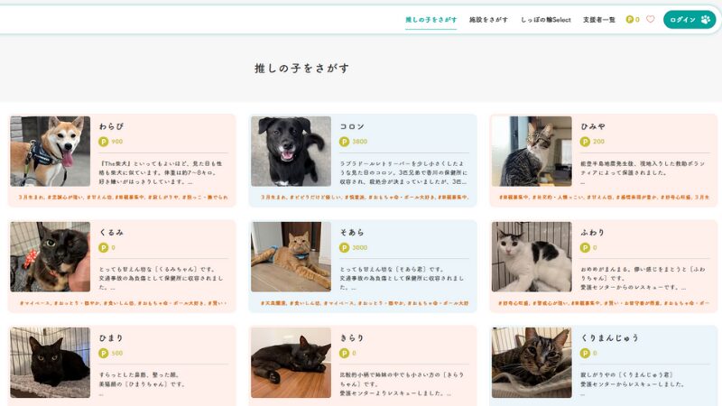Screen dimensions: 722x406
Task: Click the points P coin icon in header
Action: [x=629, y=19]
